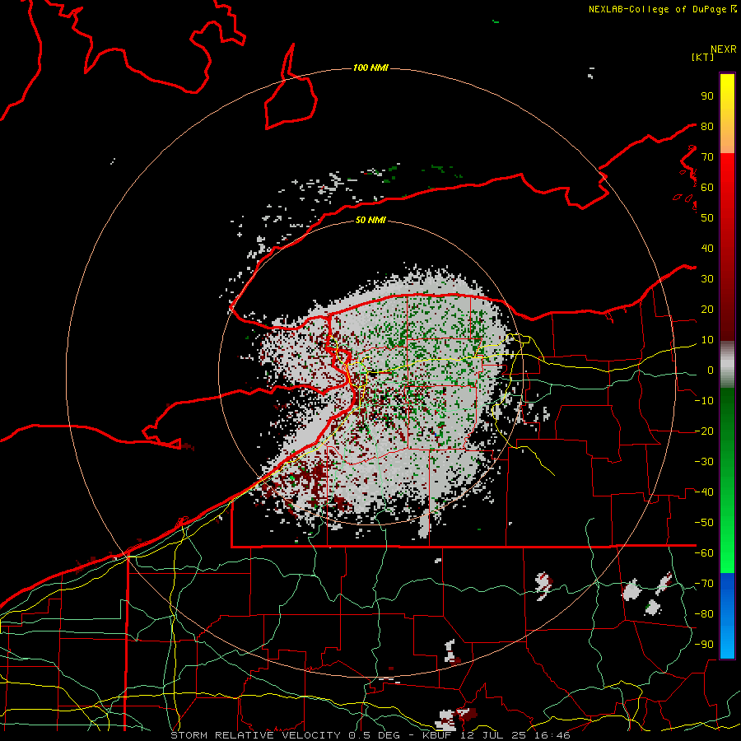Click the -30 value on the velocity scale
Screen dimensions: 741x741
pyautogui.click(x=704, y=462)
